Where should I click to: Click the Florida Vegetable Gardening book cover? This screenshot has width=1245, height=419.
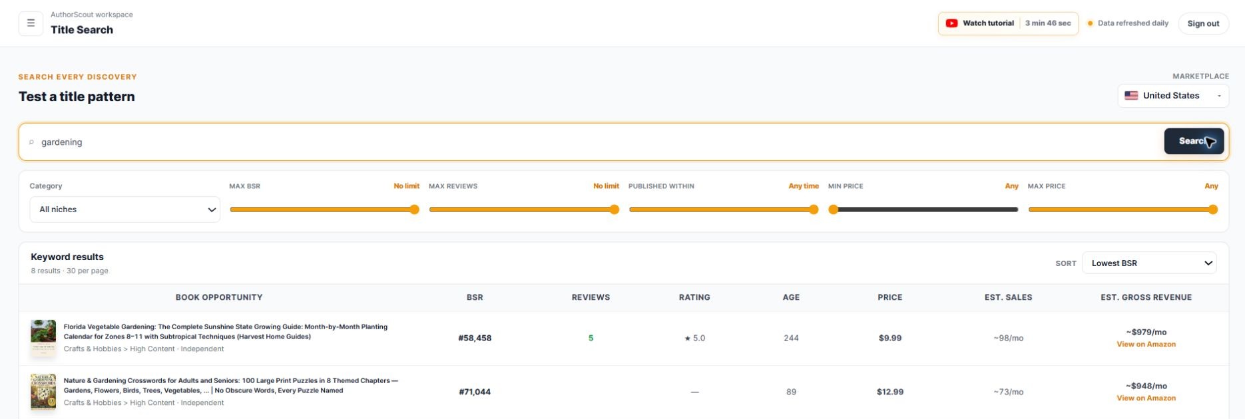pos(43,338)
